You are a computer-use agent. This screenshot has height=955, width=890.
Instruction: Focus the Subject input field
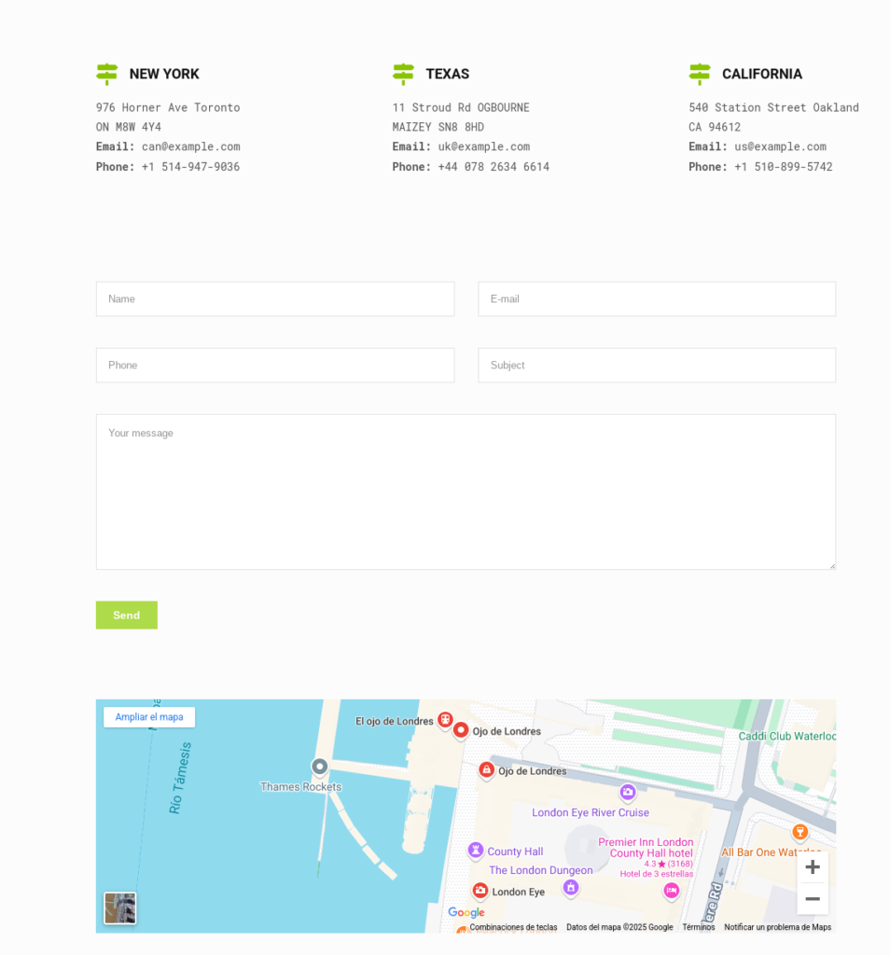pyautogui.click(x=657, y=366)
